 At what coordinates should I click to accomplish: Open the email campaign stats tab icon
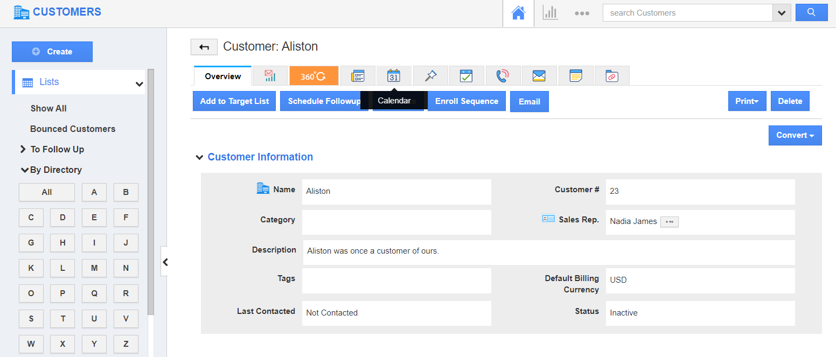coord(270,76)
